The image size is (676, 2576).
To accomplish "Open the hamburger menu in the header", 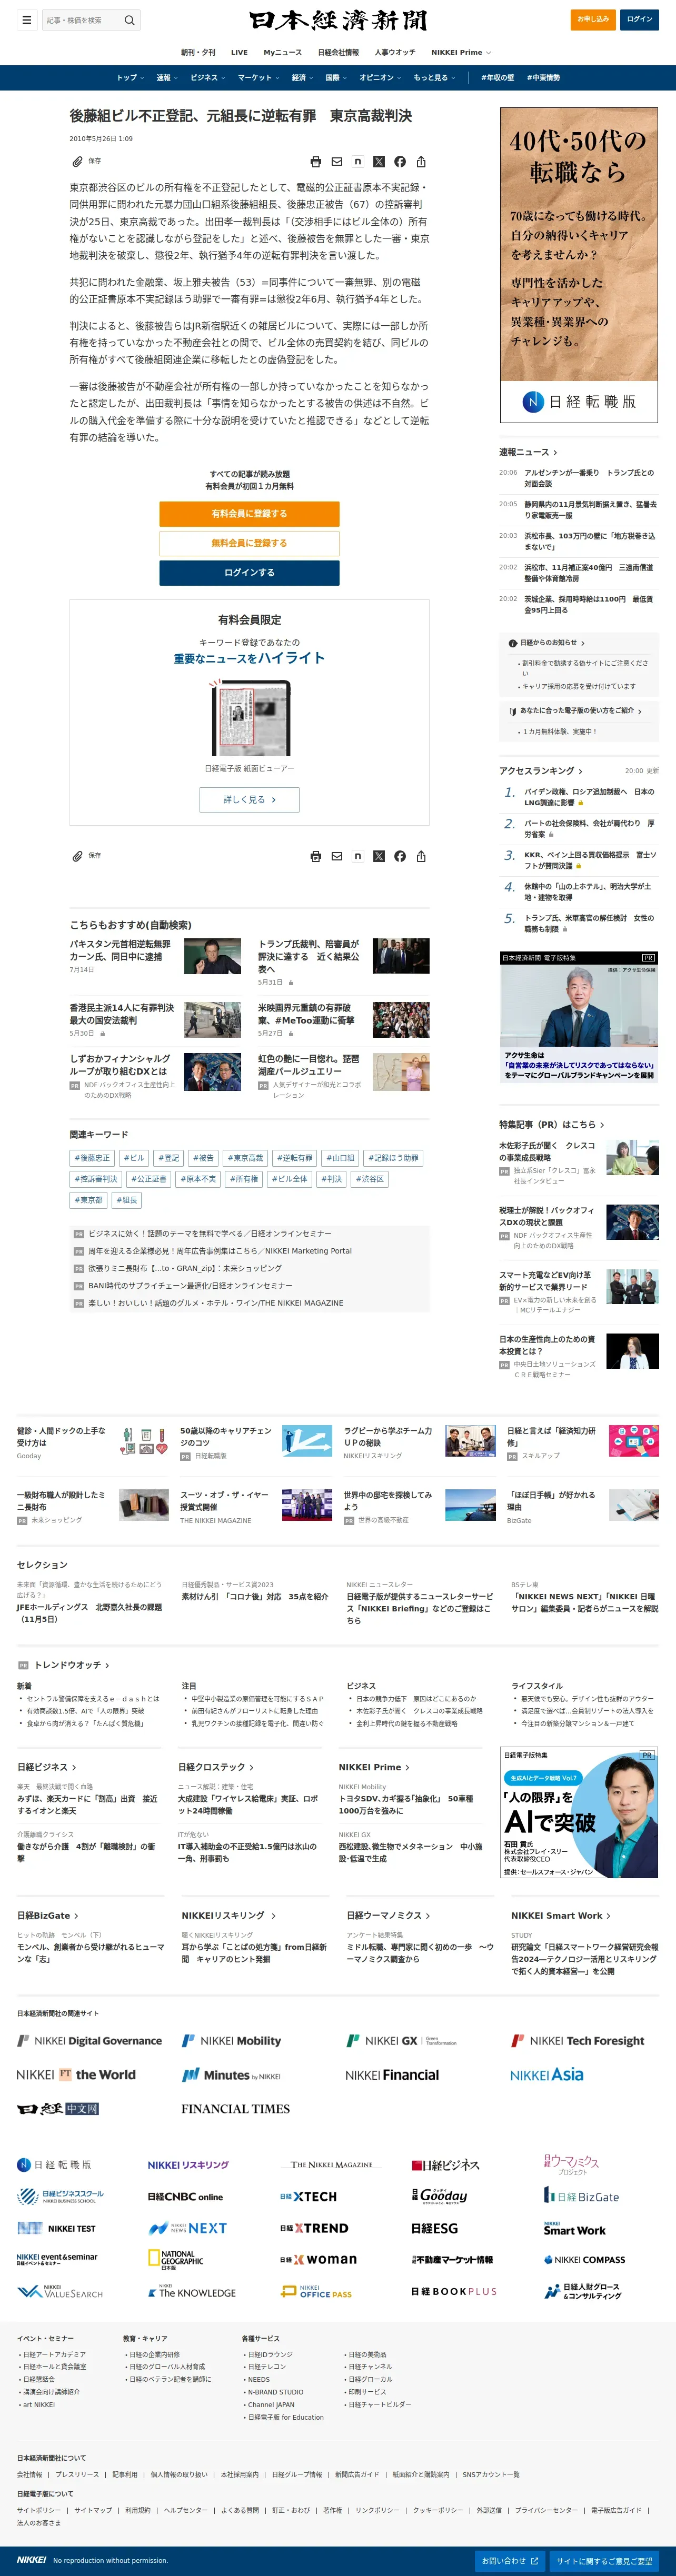I will click(27, 20).
